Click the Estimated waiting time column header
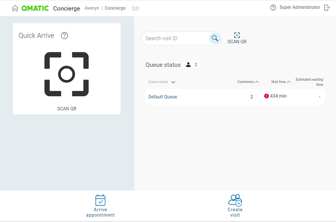This screenshot has height=222, width=336. (309, 82)
